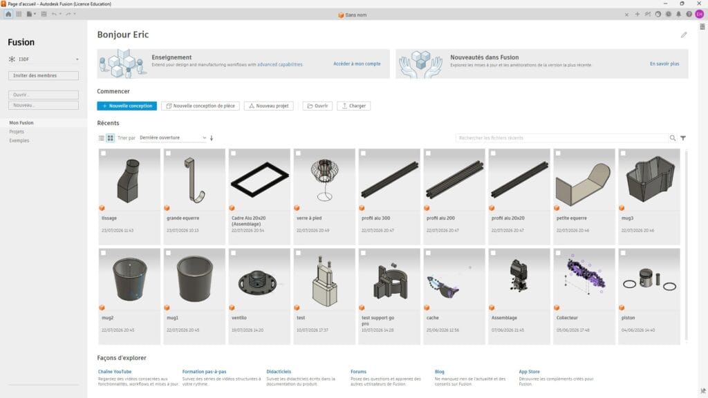Click 'Nouvelle conception' blue button

click(127, 106)
